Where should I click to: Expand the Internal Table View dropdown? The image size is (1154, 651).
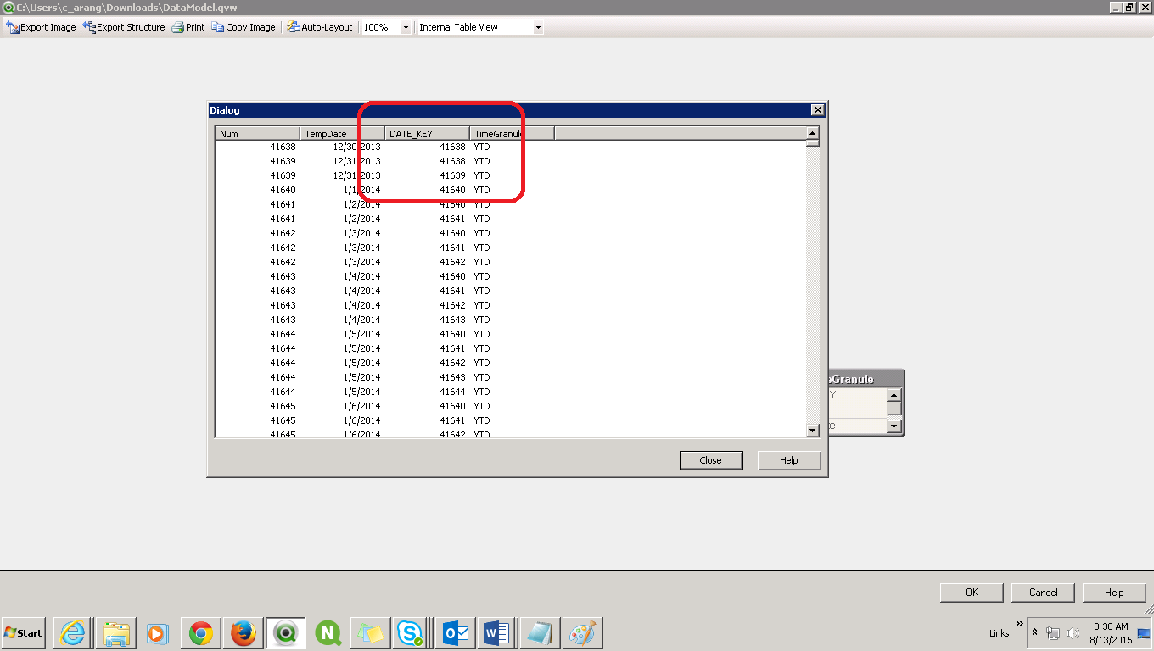point(537,27)
